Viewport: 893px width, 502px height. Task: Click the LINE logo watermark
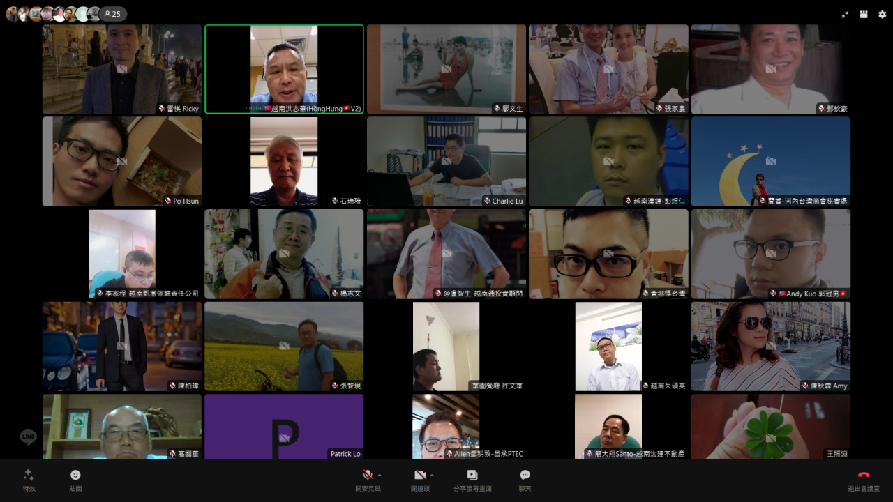[28, 437]
